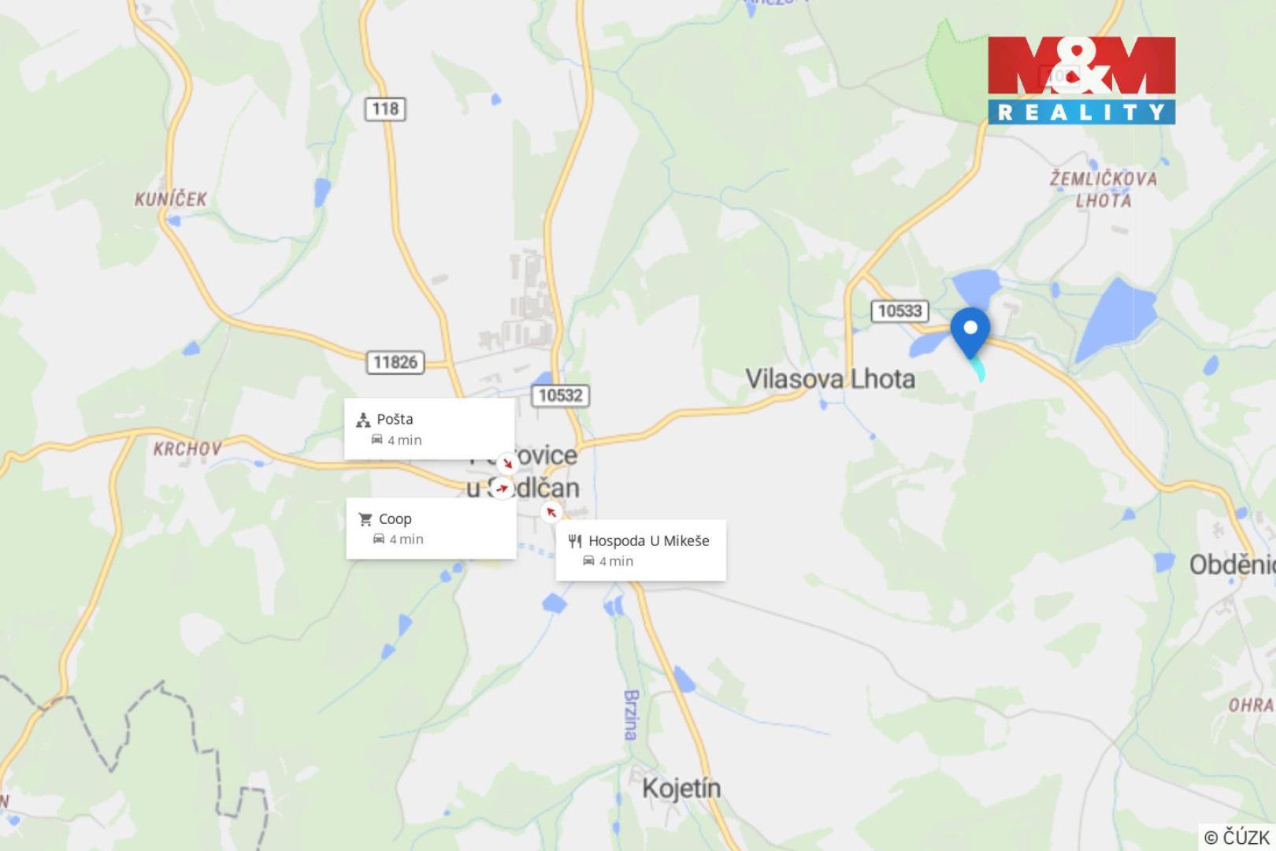
Task: Click the car icon in Coop card
Action: 379,539
